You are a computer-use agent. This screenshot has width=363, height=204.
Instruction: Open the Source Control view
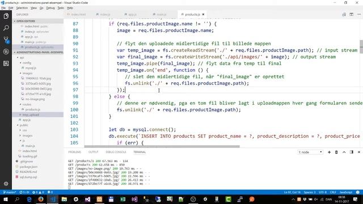pyautogui.click(x=6, y=40)
